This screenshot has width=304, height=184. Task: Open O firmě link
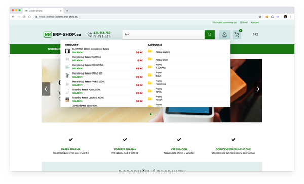244,22
